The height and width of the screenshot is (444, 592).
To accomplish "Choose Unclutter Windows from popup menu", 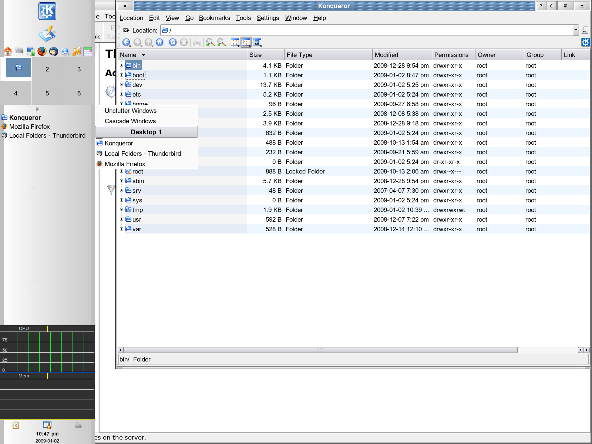I will 147,111.
